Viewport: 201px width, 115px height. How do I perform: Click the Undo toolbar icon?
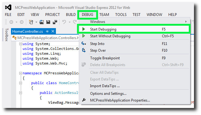coord(64,22)
